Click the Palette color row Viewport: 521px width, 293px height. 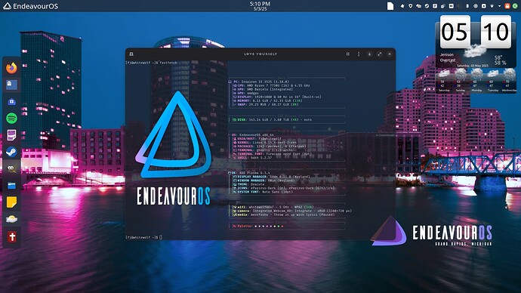[x=258, y=227]
